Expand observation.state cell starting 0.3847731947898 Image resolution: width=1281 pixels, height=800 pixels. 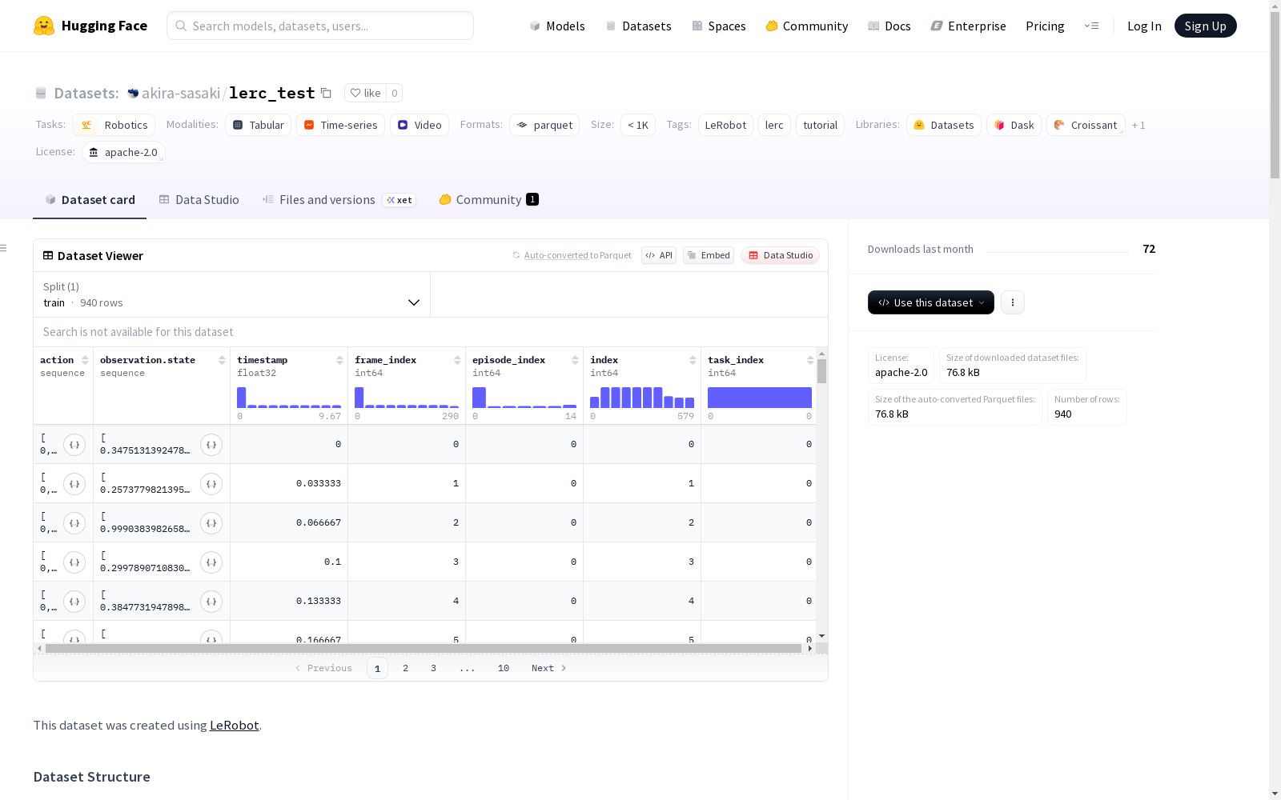pos(211,602)
